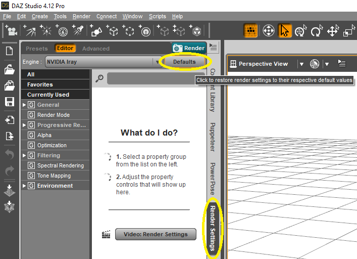Screen dimensions: 357x259
Task: Click the Defaults button
Action: pyautogui.click(x=184, y=62)
